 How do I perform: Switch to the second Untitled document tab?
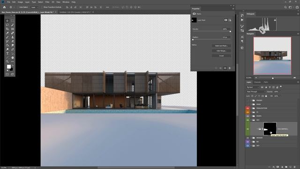coord(75,12)
